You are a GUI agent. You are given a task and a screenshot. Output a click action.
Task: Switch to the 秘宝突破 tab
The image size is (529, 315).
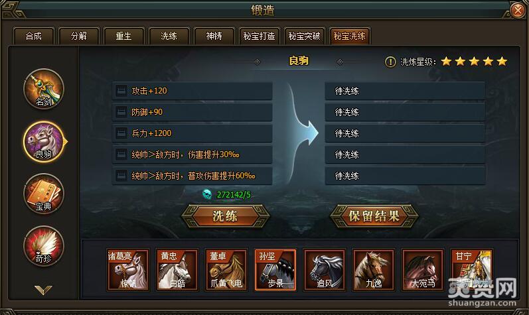pyautogui.click(x=304, y=36)
